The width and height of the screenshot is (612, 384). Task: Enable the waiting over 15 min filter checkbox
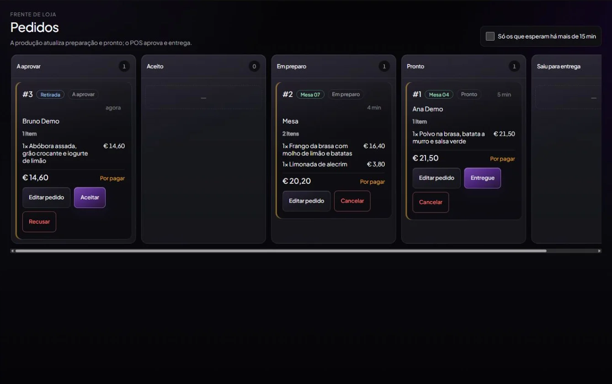(x=490, y=36)
